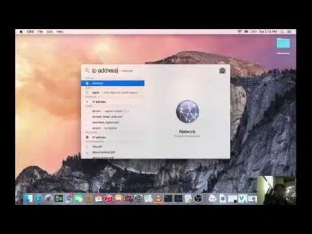Select the lower "IP address" result above the PDFs

pyautogui.click(x=112, y=137)
